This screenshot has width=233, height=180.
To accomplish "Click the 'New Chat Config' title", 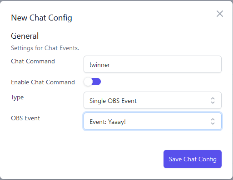I will [x=41, y=18].
